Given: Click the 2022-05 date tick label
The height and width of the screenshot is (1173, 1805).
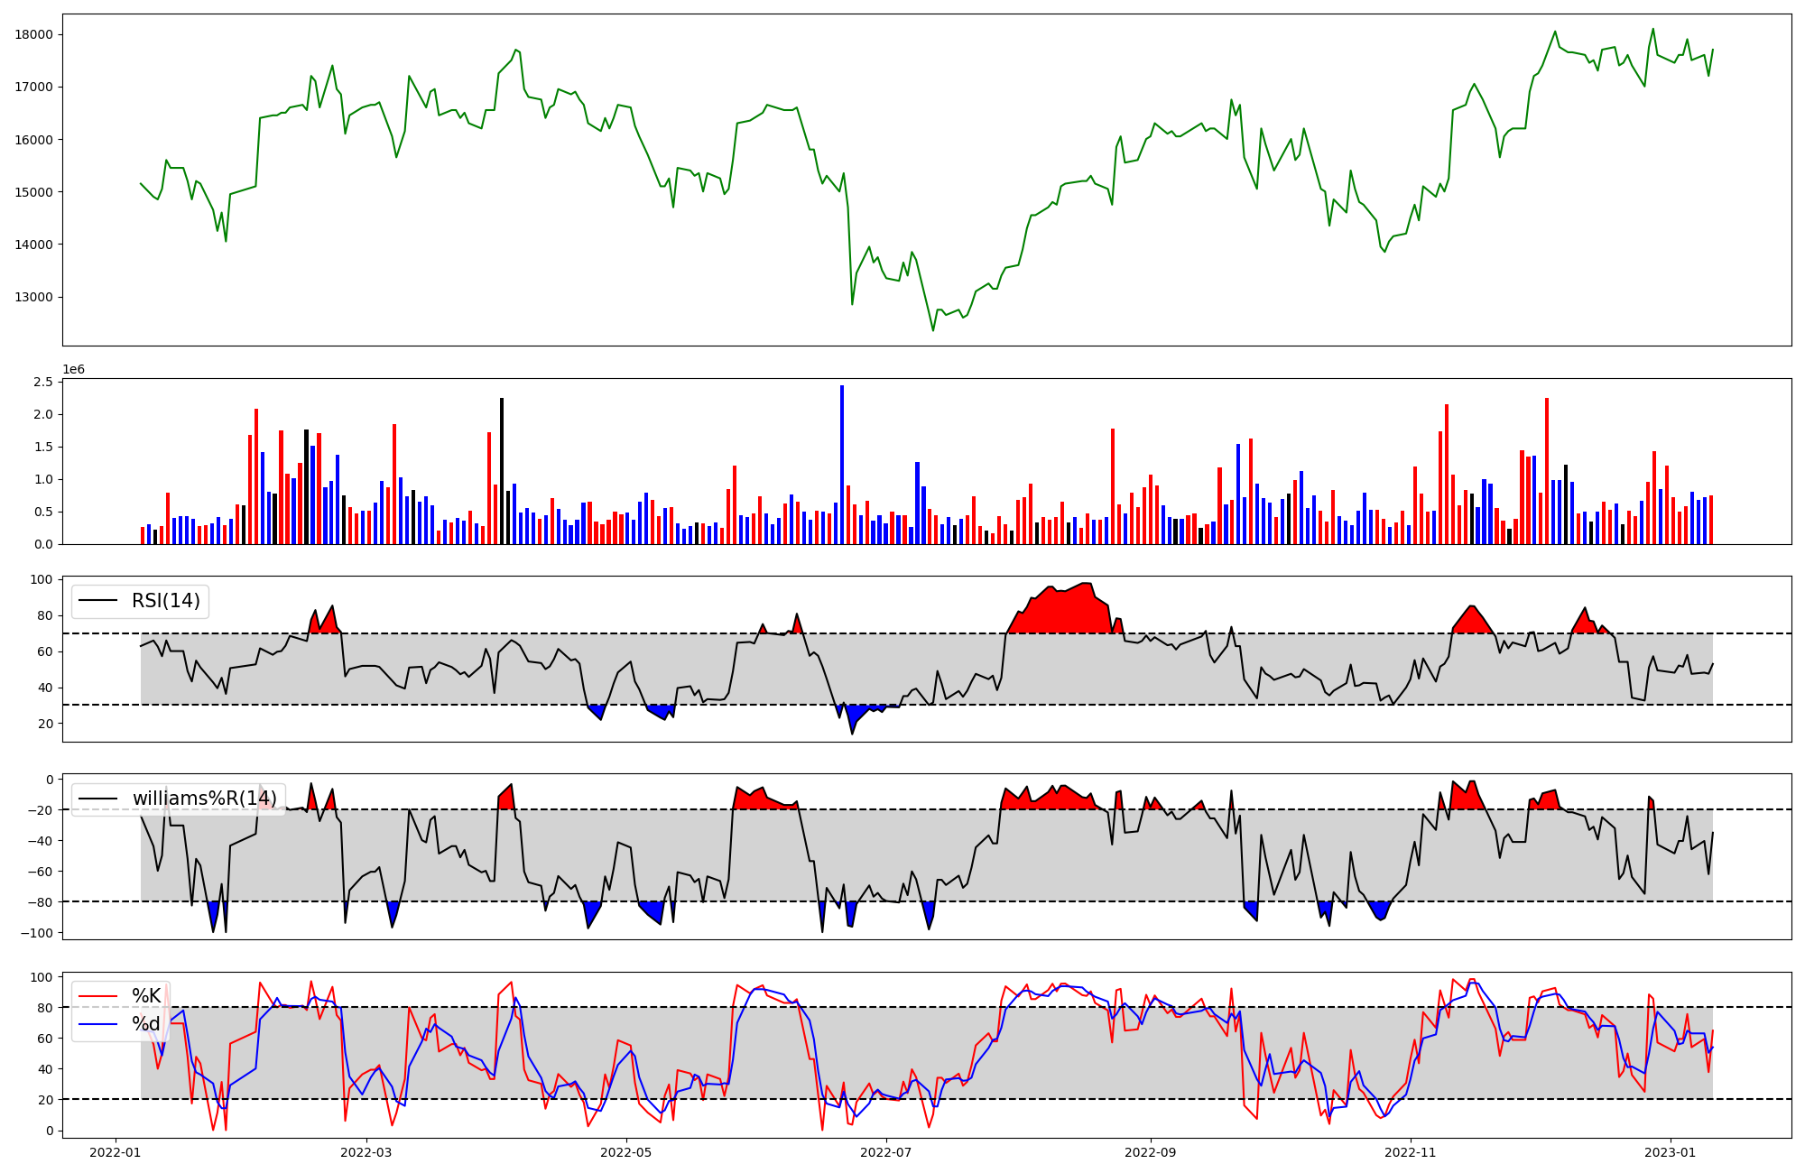Looking at the screenshot, I should (625, 1152).
